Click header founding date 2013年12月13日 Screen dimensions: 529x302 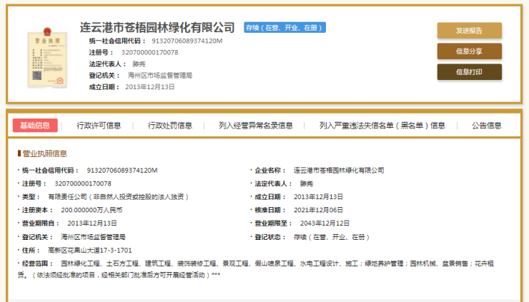pos(150,87)
